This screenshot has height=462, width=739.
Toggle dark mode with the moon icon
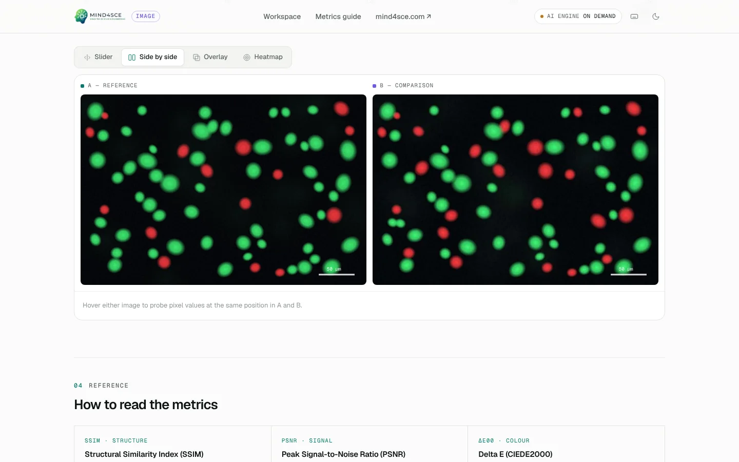pos(656,16)
